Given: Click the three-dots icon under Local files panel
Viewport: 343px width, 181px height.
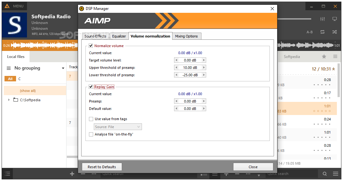Looking at the screenshot, I should point(94,174).
